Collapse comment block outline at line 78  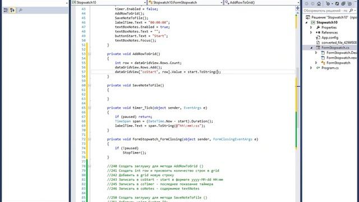click(89, 166)
